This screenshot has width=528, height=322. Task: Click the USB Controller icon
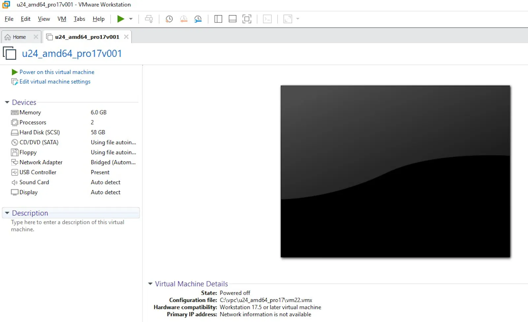[15, 172]
